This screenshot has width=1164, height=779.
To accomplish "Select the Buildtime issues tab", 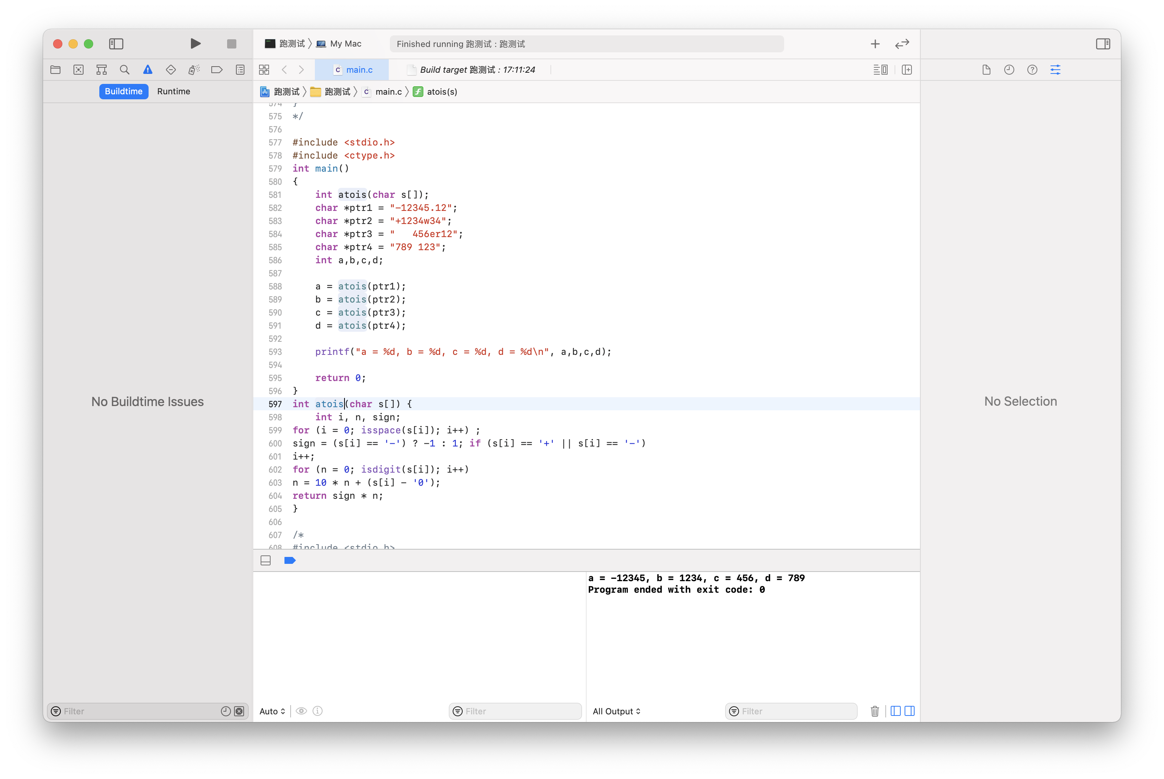I will (124, 92).
